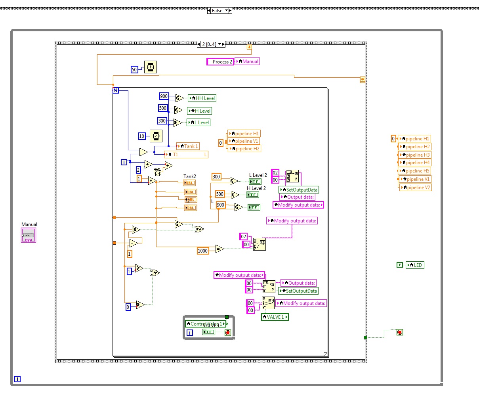Click the outer loop iteration terminal i
Image resolution: width=479 pixels, height=408 pixels.
(x=17, y=379)
